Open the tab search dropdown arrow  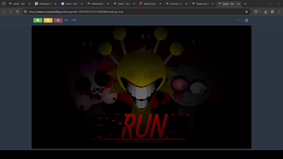[x=4, y=3]
